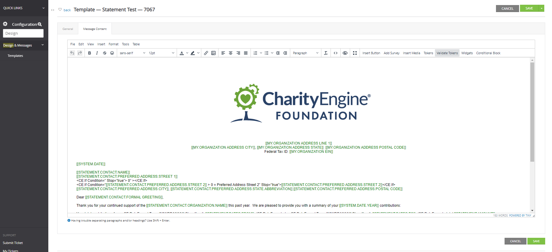Preview the message content
The width and height of the screenshot is (552, 252).
click(x=345, y=53)
